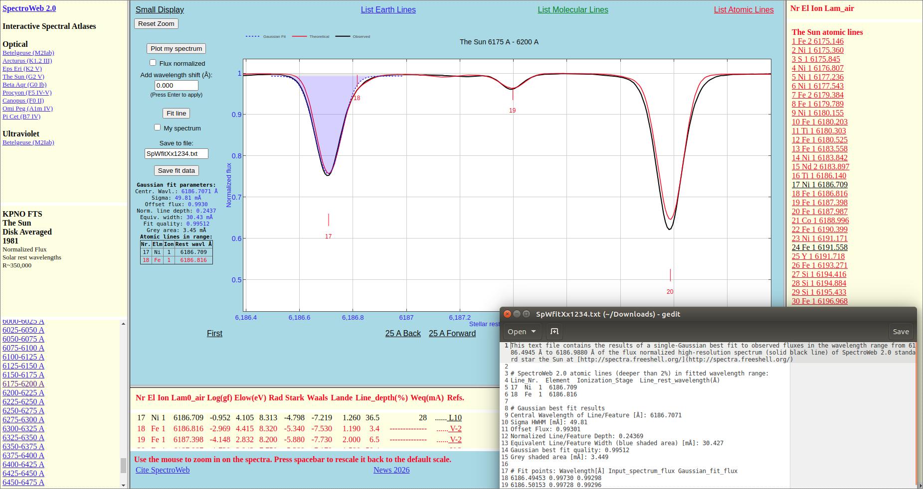Toggle the My spectrum checkbox
923x489 pixels.
tap(158, 127)
